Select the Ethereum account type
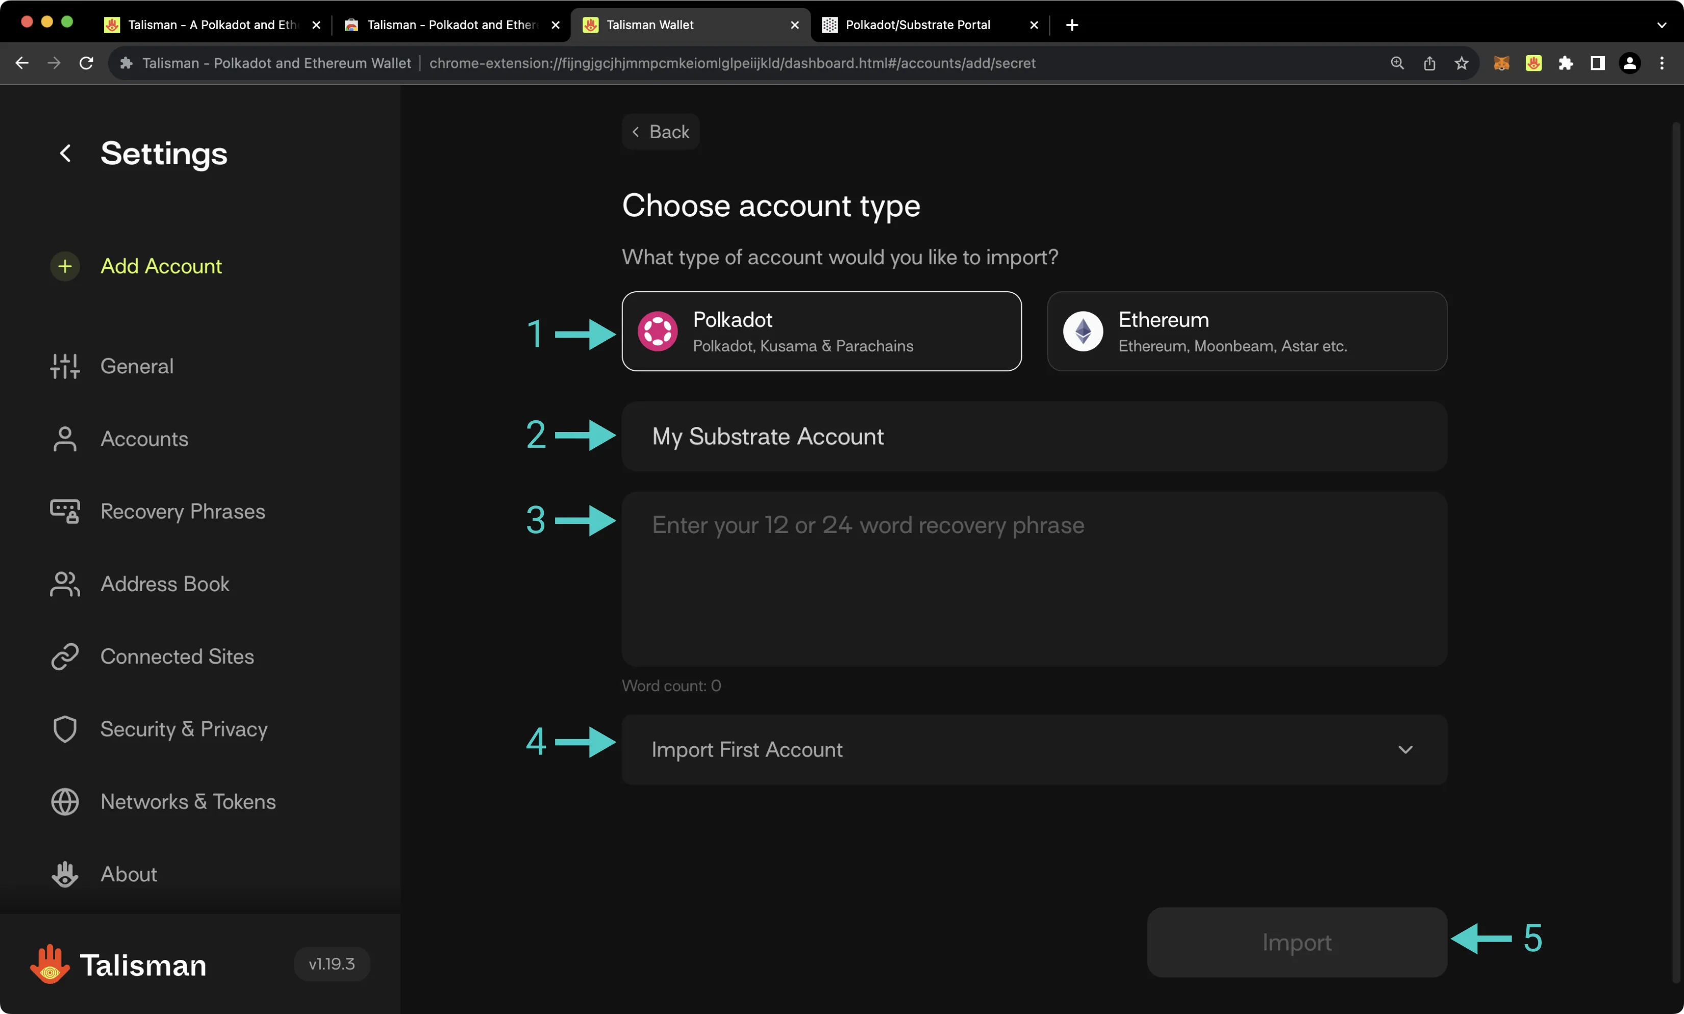Image resolution: width=1684 pixels, height=1014 pixels. 1247,332
